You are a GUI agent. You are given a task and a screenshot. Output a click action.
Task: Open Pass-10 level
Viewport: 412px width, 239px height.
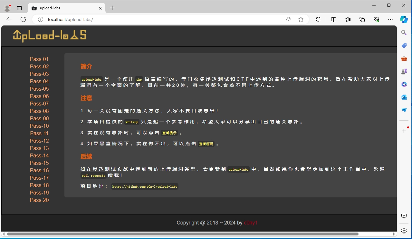(39, 126)
